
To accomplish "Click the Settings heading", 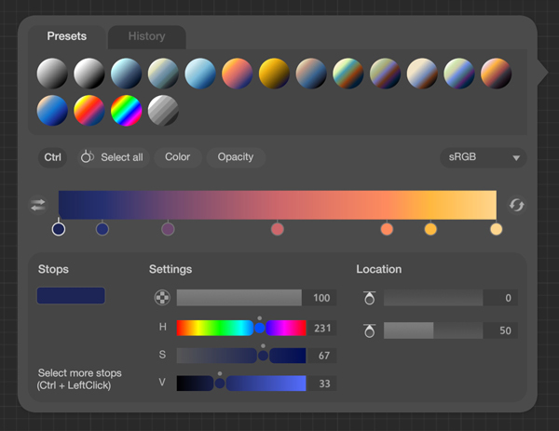I will tap(170, 269).
